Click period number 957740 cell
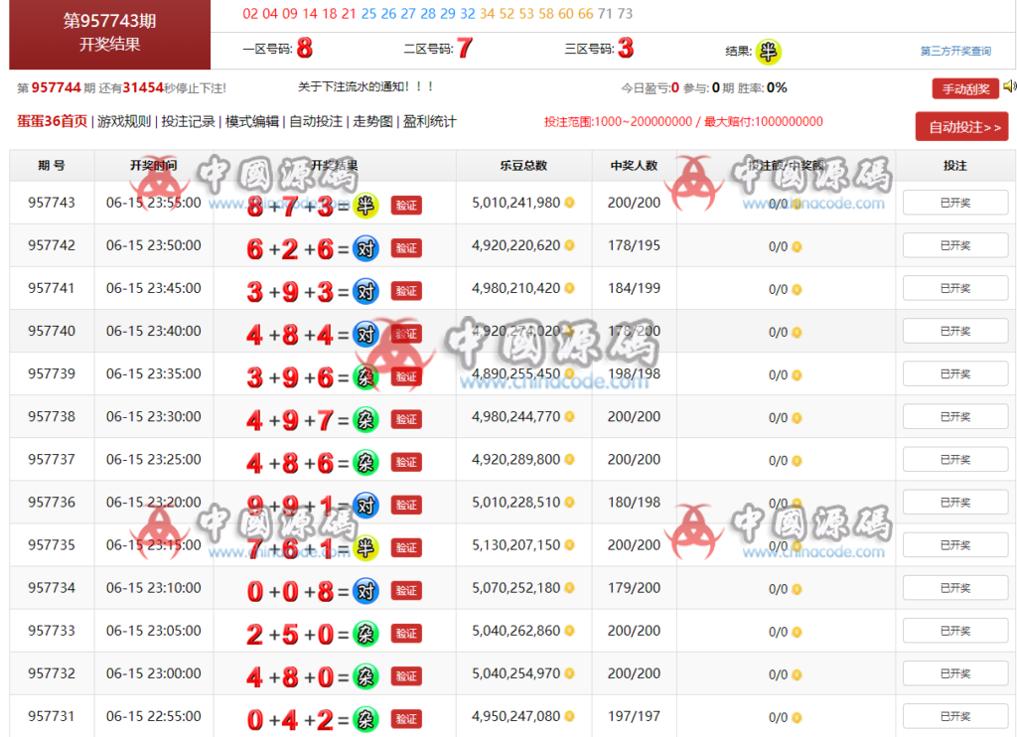 click(52, 331)
